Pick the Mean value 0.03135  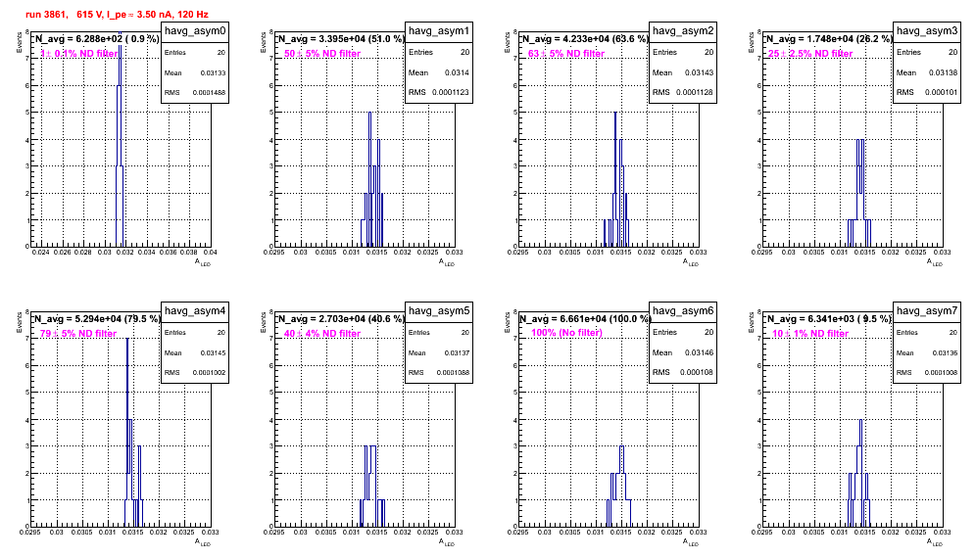tap(945, 352)
